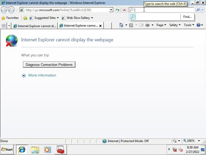Open the Recent Pages dropdown arrow
This screenshot has width=206, height=155.
tap(17, 10)
